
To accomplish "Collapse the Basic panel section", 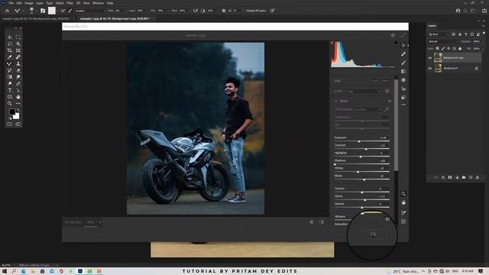I will (x=336, y=101).
